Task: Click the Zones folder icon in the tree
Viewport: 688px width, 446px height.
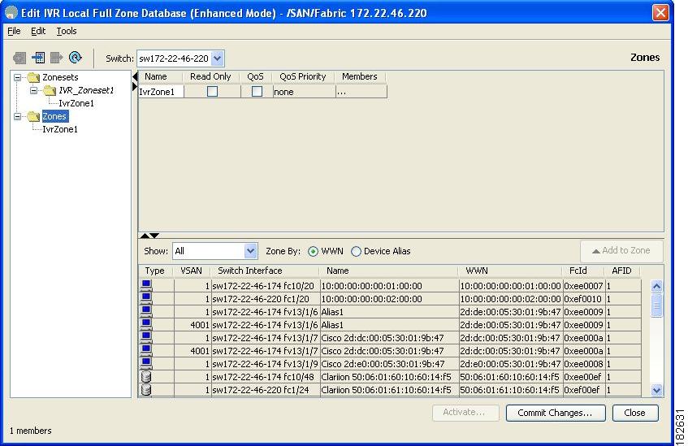Action: coord(33,116)
